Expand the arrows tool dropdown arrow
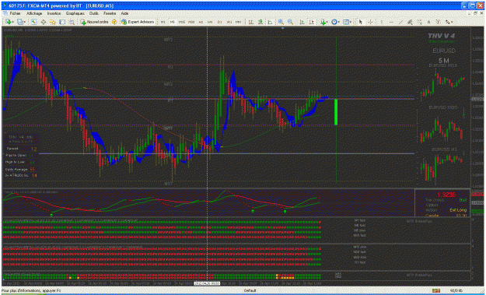This screenshot has width=486, height=295. click(x=453, y=22)
